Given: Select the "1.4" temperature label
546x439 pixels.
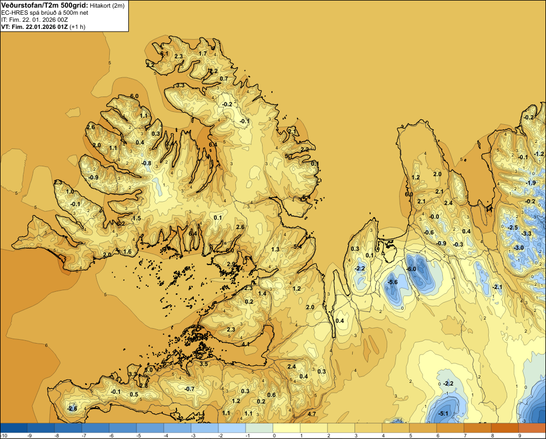Looking at the screenshot, I should [262, 293].
